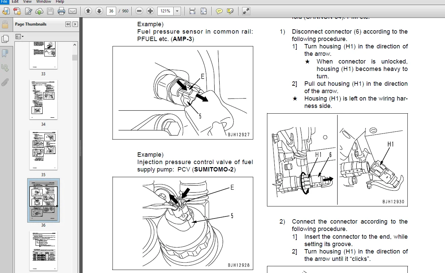Screen dimensions: 445x273
Task: Go to previous page with up arrow
Action: pyautogui.click(x=88, y=11)
